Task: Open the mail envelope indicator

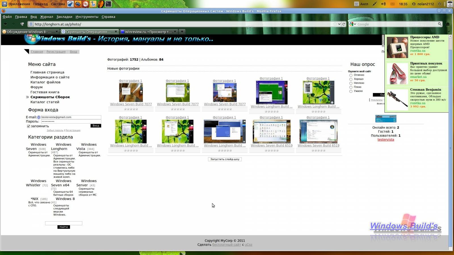Action: pos(392,4)
